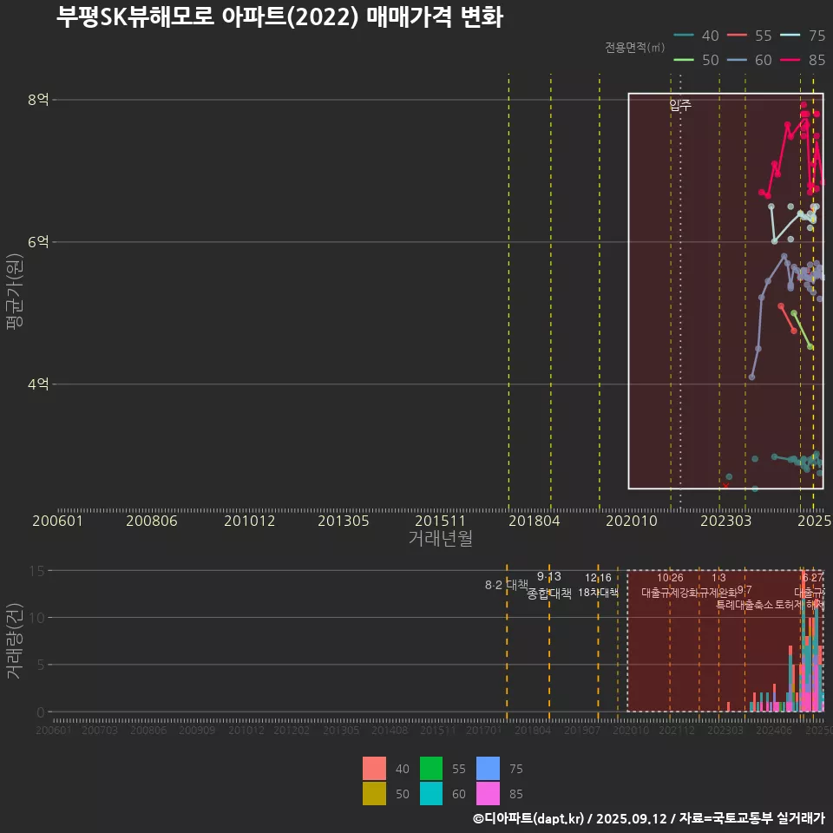Click the 8·2 대책 policy annotation
833x833 pixels.
click(x=506, y=585)
